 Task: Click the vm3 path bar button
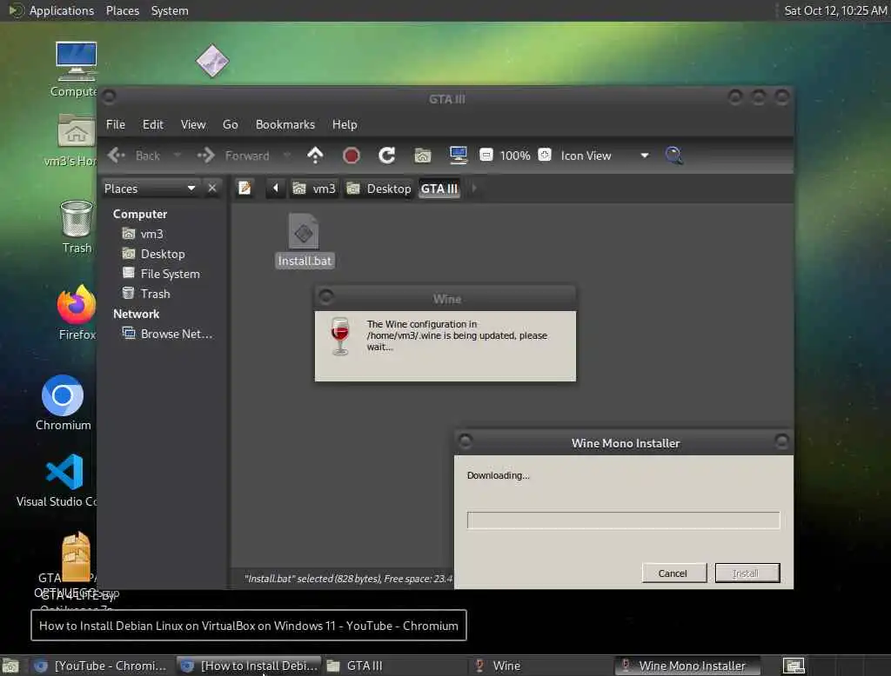pos(314,189)
